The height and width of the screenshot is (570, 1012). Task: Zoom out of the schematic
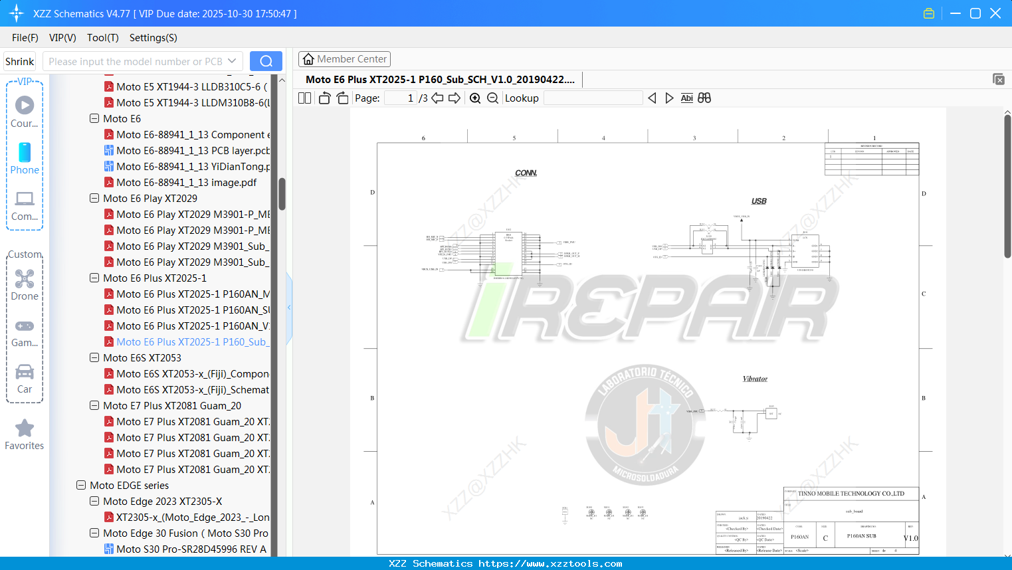pyautogui.click(x=492, y=98)
